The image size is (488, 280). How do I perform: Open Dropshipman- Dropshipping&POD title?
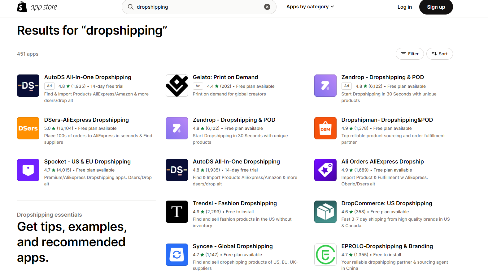pyautogui.click(x=387, y=120)
